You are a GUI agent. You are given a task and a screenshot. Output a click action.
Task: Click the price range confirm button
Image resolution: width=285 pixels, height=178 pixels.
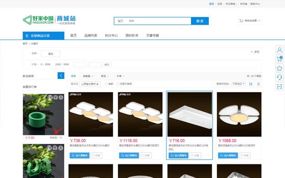tap(107, 65)
